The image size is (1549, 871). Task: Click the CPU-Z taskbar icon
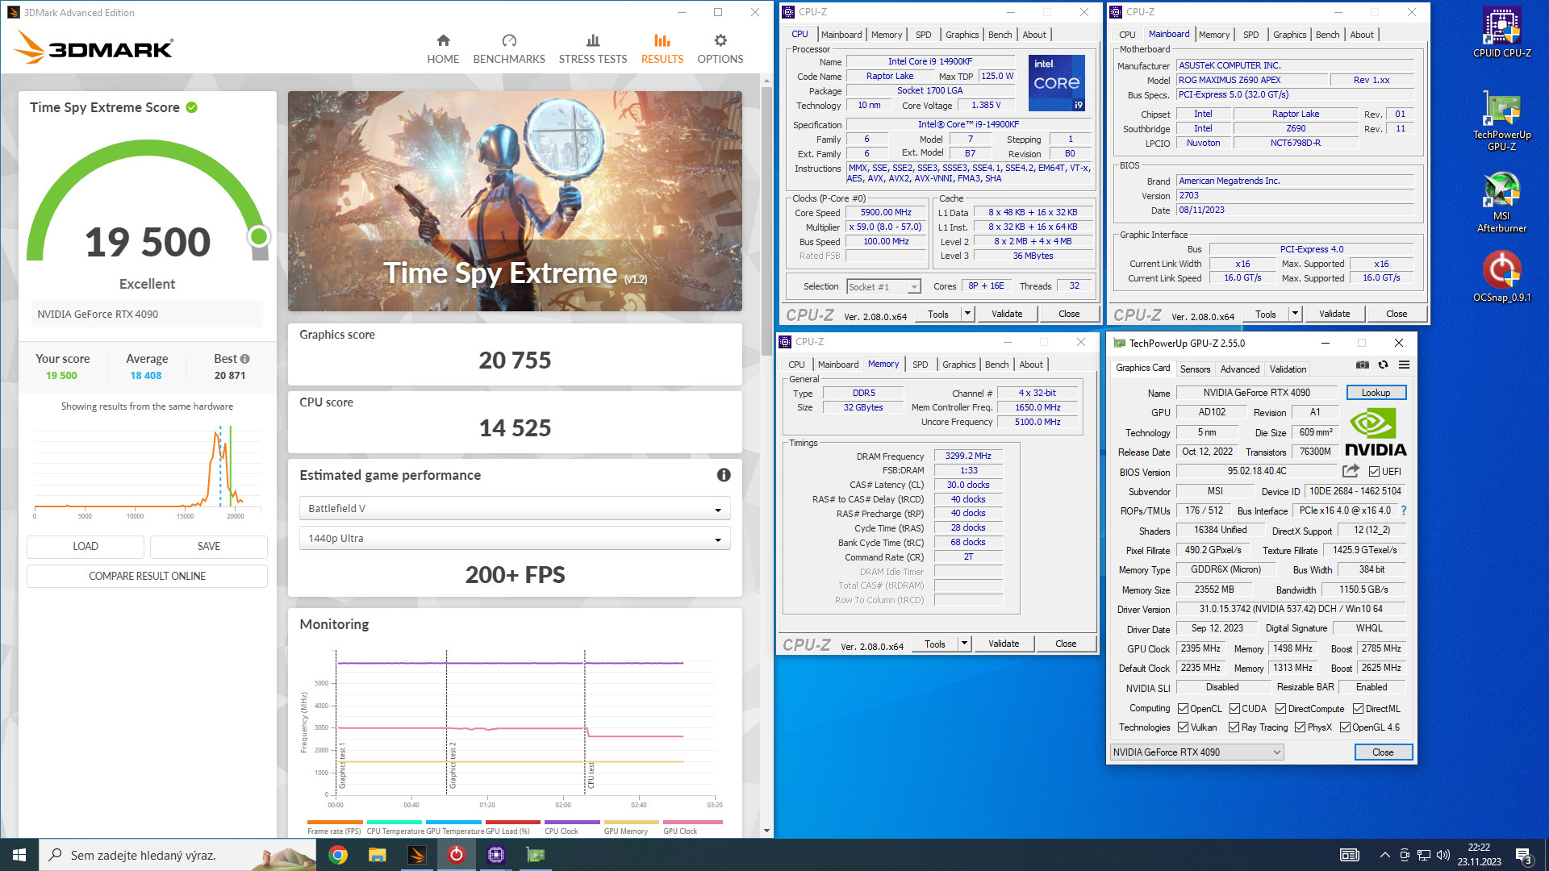(x=496, y=855)
